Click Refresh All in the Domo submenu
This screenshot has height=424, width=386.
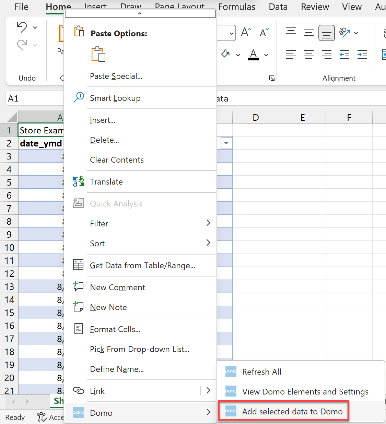(261, 372)
